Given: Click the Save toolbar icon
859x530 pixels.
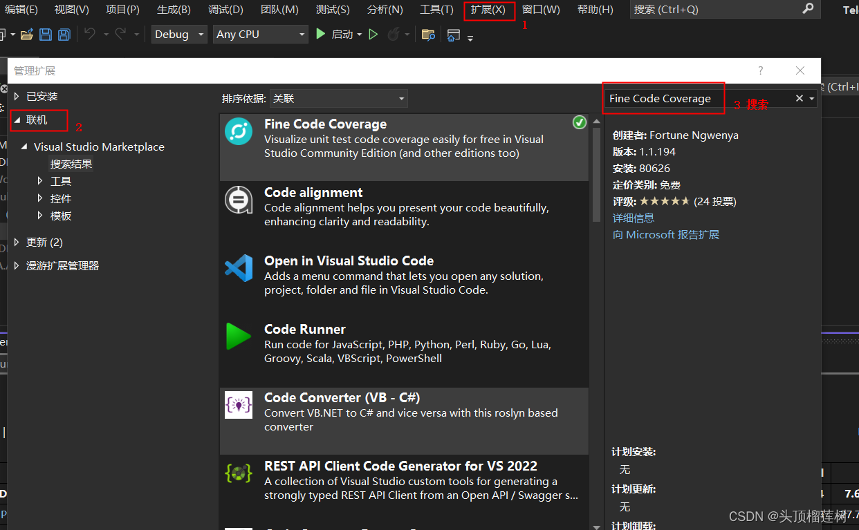Looking at the screenshot, I should click(46, 35).
